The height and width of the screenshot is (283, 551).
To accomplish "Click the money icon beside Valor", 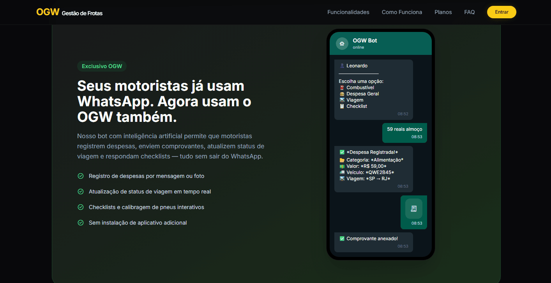I will pos(342,166).
